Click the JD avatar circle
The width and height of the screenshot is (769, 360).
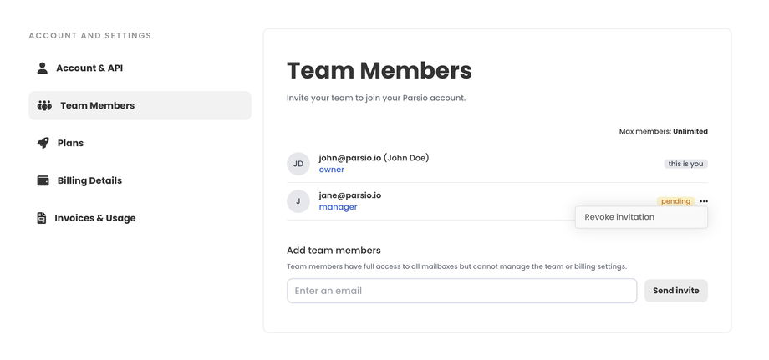[298, 164]
